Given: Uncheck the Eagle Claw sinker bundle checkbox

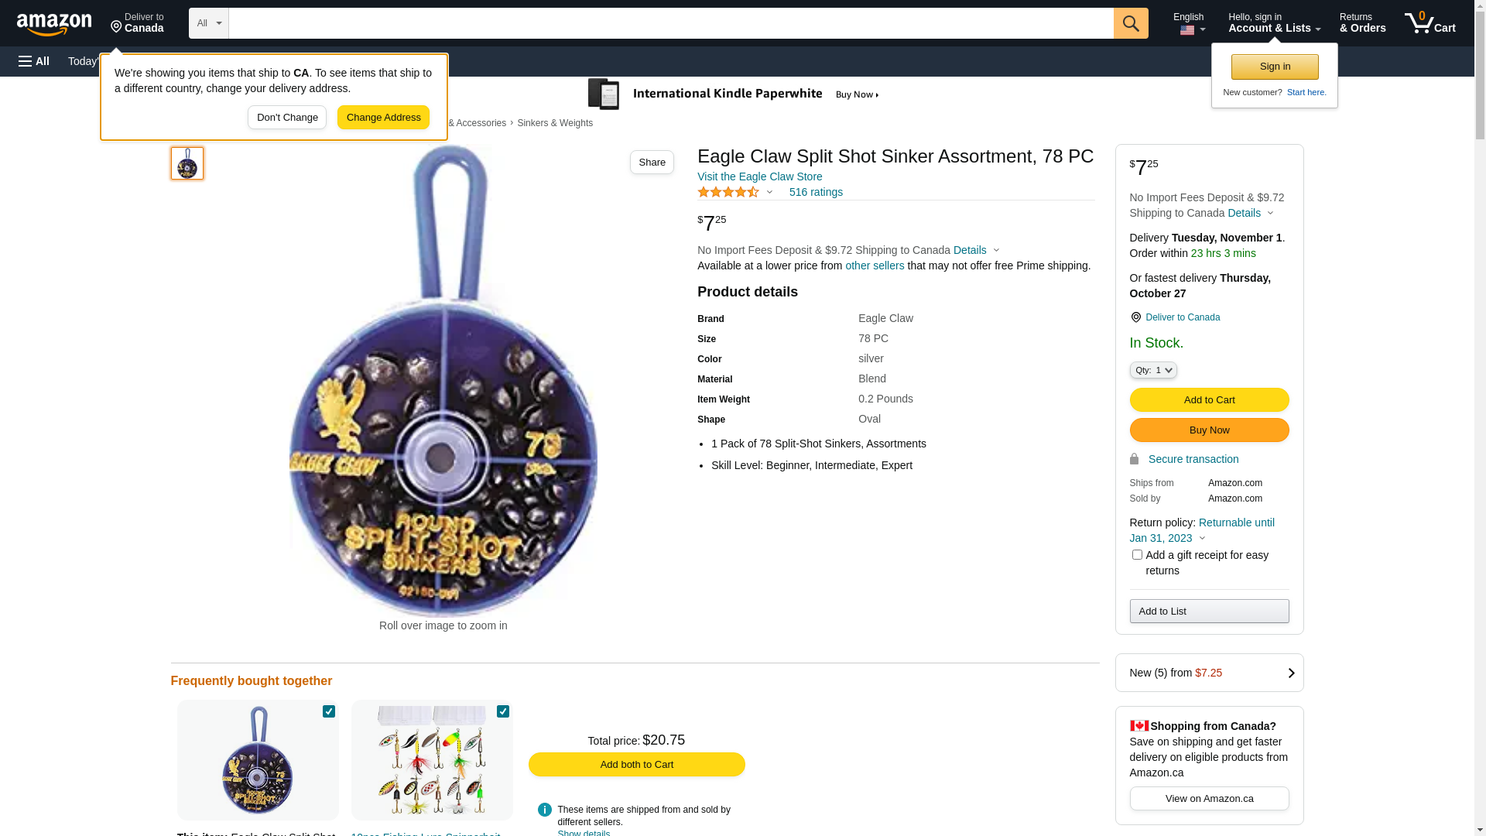Looking at the screenshot, I should [329, 711].
